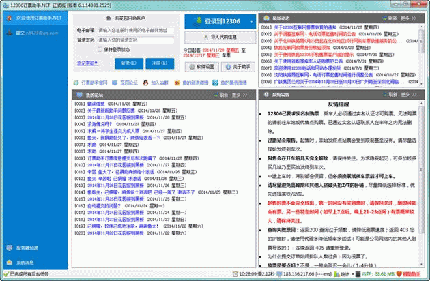Open forum post [019] 已捐赠,软件已成功注册
430x281 pixels.
click(x=123, y=226)
